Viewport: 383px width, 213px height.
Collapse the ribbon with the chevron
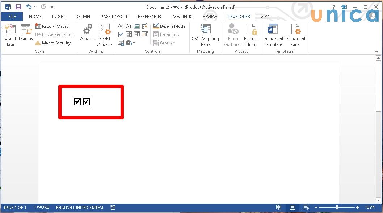[x=377, y=51]
